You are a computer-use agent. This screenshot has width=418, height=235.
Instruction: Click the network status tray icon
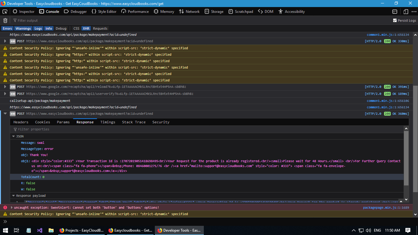click(x=361, y=230)
